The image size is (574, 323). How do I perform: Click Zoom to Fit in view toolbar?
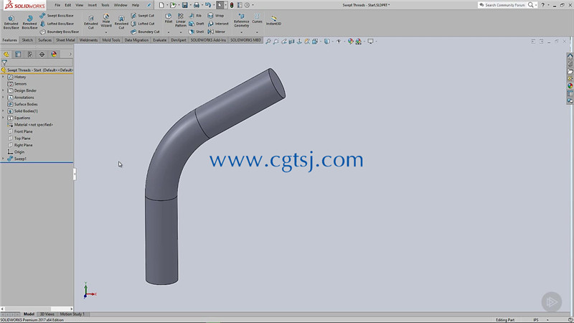click(x=268, y=42)
